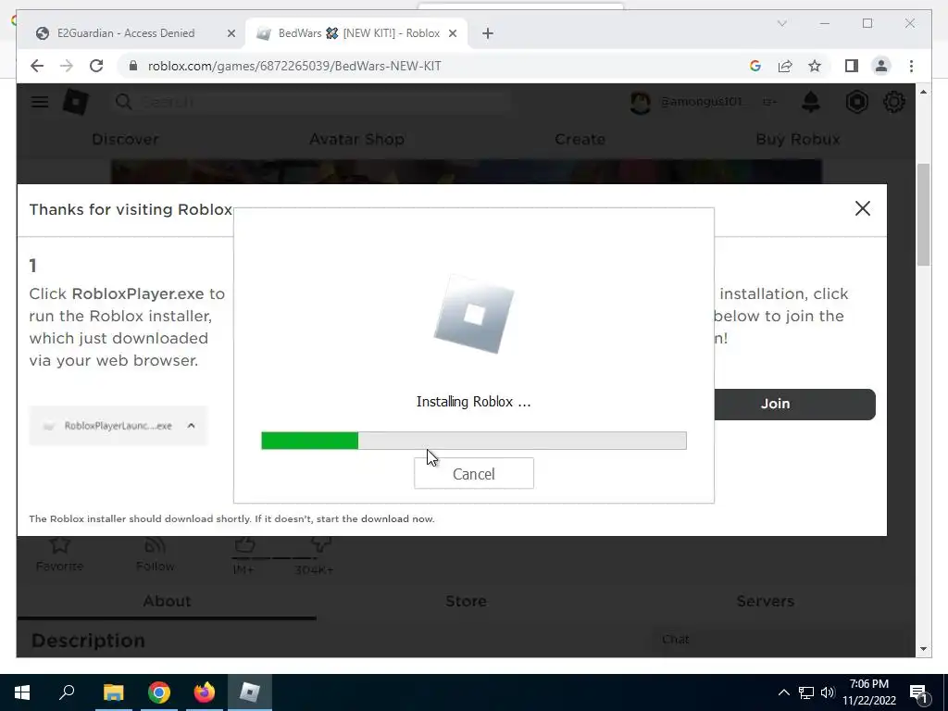Screen dimensions: 948x711
Task: Click the Roblox search field
Action: tap(311, 102)
